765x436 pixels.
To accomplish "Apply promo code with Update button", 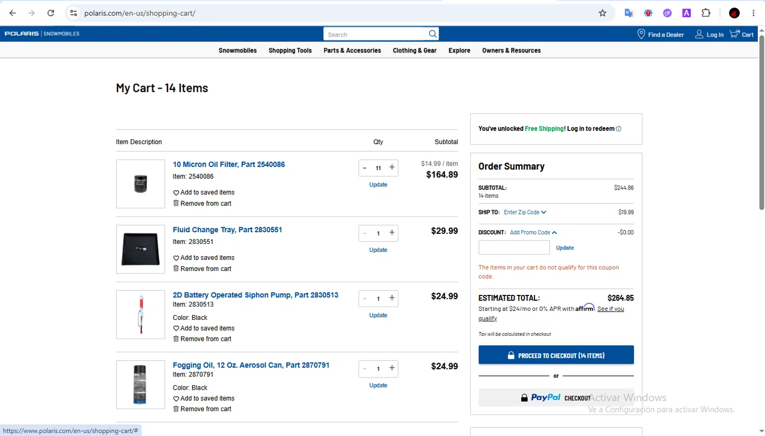I will [x=565, y=248].
